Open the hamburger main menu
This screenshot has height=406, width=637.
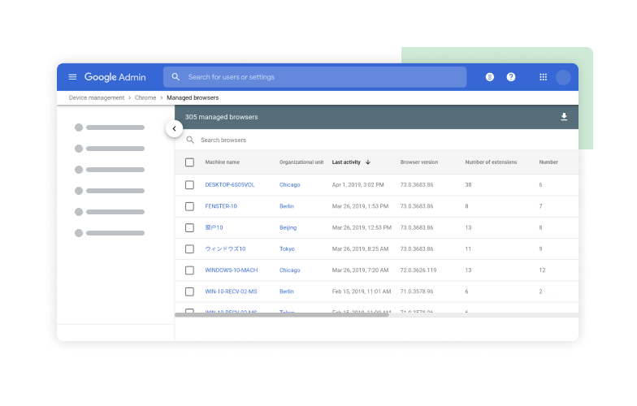click(72, 76)
